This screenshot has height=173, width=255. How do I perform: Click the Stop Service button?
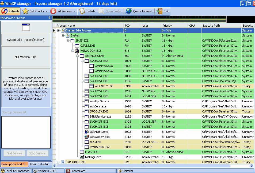click(x=37, y=153)
